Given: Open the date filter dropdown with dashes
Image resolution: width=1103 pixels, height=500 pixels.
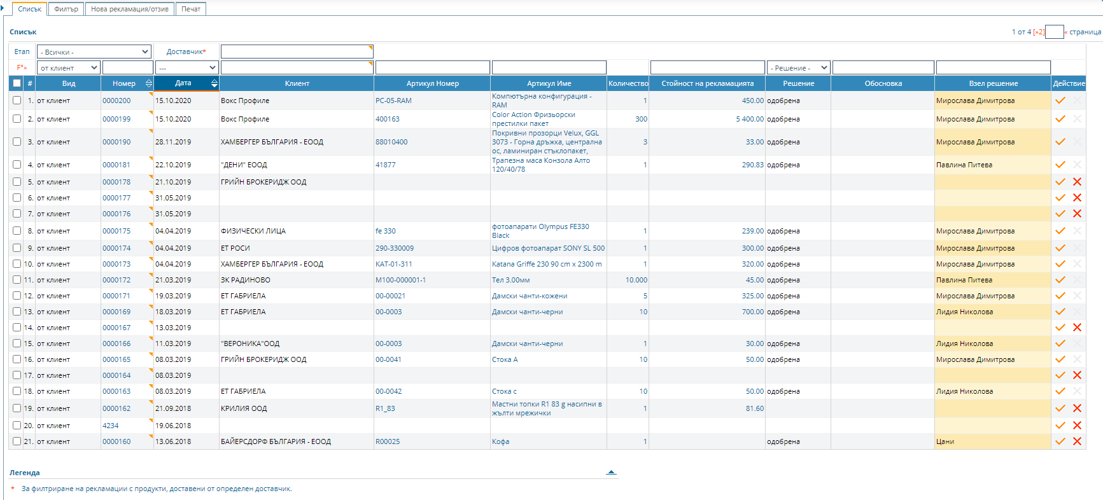Looking at the screenshot, I should point(187,67).
